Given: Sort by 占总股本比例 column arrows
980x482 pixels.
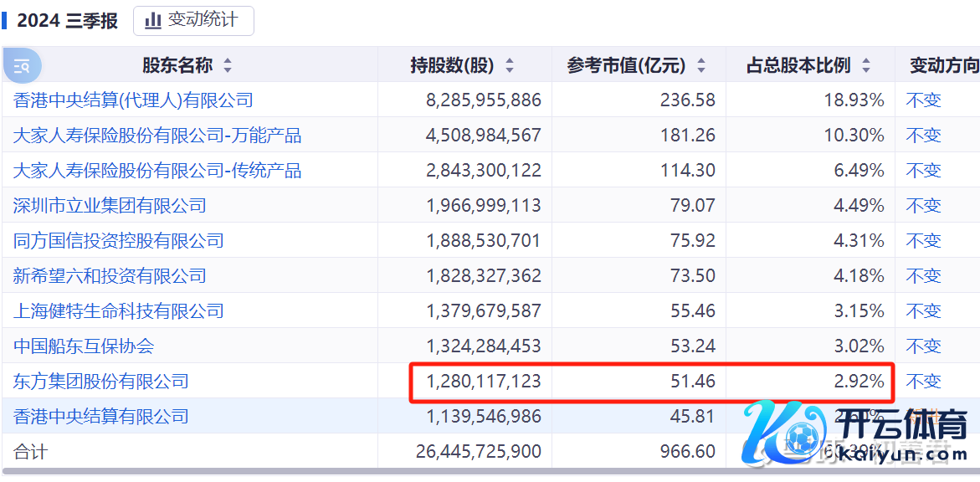Looking at the screenshot, I should click(866, 66).
